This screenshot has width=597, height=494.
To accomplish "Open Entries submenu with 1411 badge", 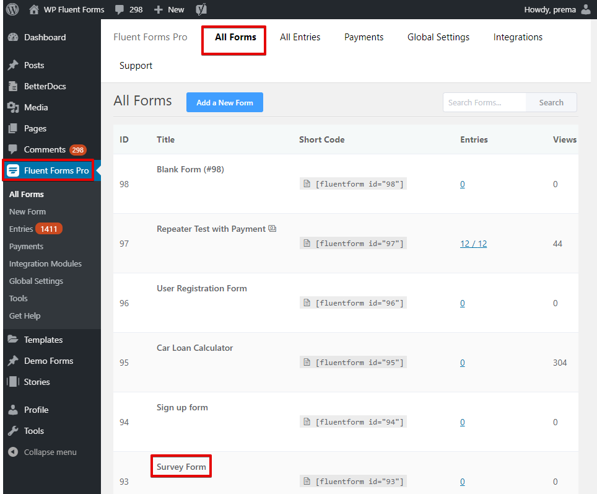I will tap(35, 229).
